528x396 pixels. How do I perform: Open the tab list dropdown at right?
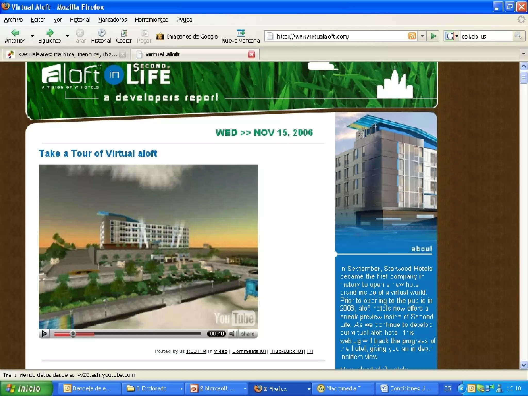[524, 54]
